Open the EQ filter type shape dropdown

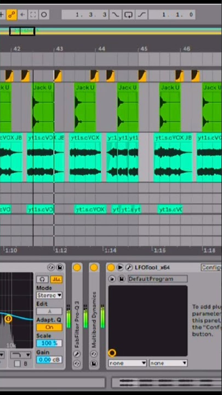point(21,355)
